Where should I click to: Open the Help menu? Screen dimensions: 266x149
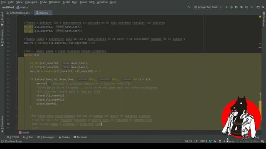[113, 2]
